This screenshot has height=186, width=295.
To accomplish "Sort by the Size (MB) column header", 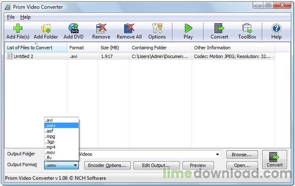I will click(114, 48).
